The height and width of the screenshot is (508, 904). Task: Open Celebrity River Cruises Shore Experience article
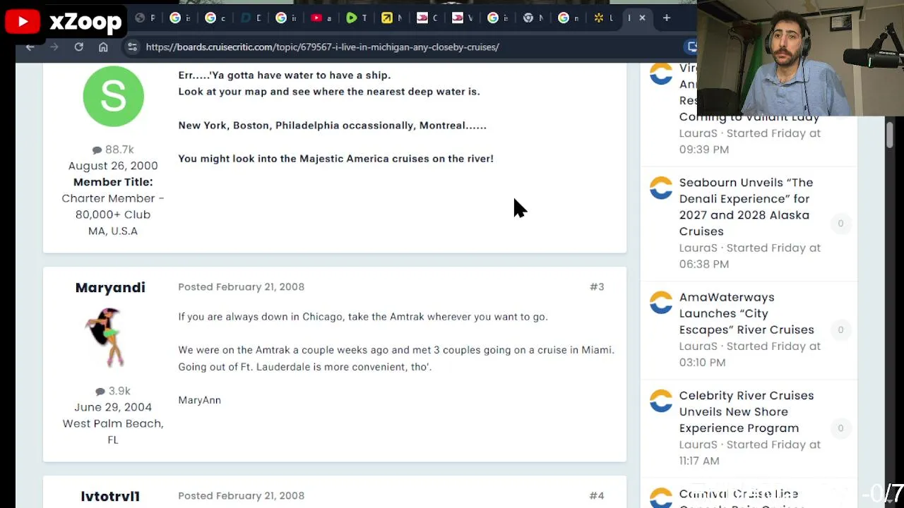coord(747,411)
